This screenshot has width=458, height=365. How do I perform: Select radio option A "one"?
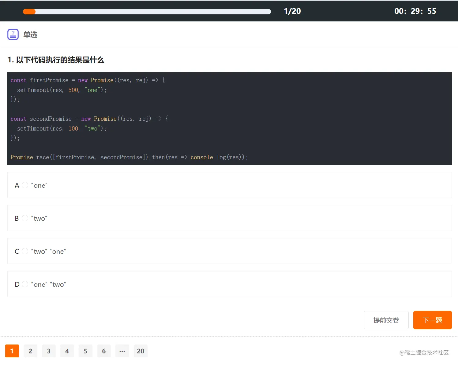25,185
